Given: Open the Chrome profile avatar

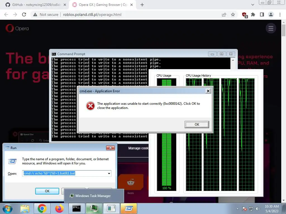Looking at the screenshot, I should [x=271, y=14].
